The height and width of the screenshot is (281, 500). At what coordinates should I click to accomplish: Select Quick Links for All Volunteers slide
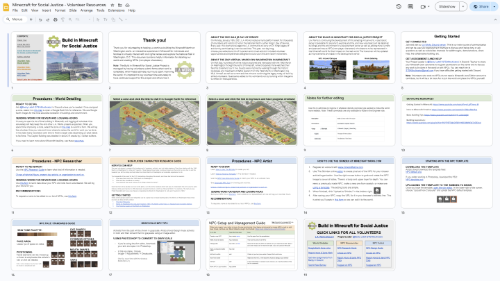coord(349,245)
